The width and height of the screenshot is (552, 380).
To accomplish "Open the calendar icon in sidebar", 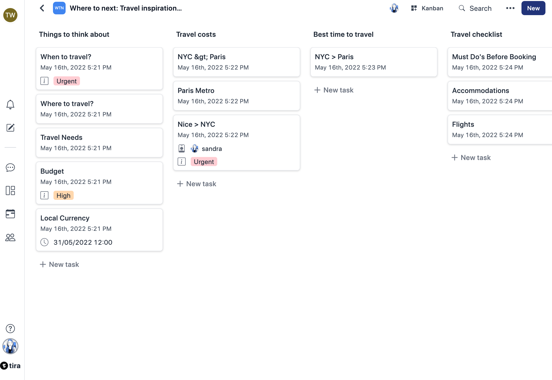I will 10,214.
